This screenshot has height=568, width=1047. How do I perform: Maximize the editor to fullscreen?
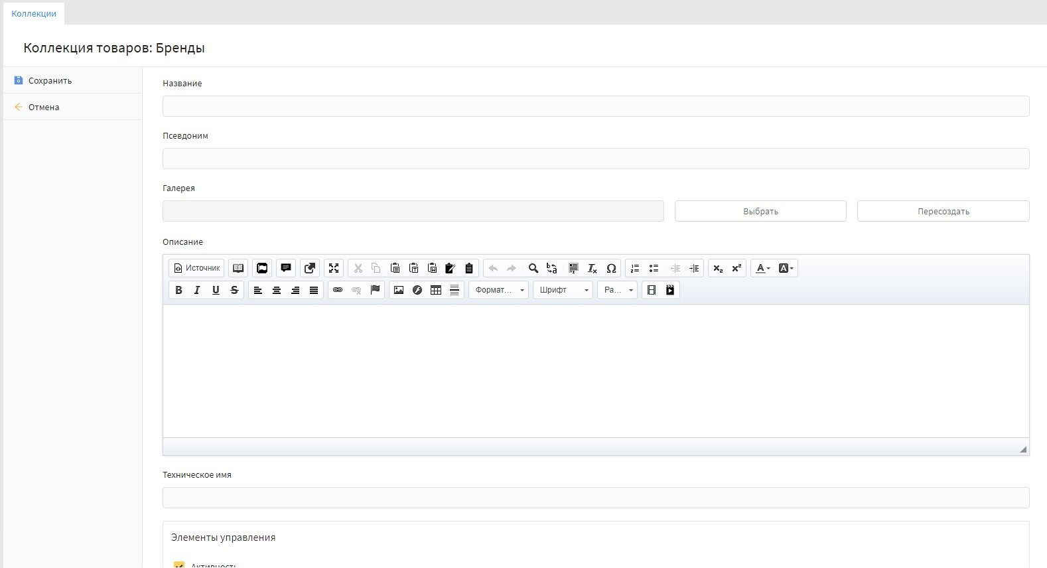(334, 268)
